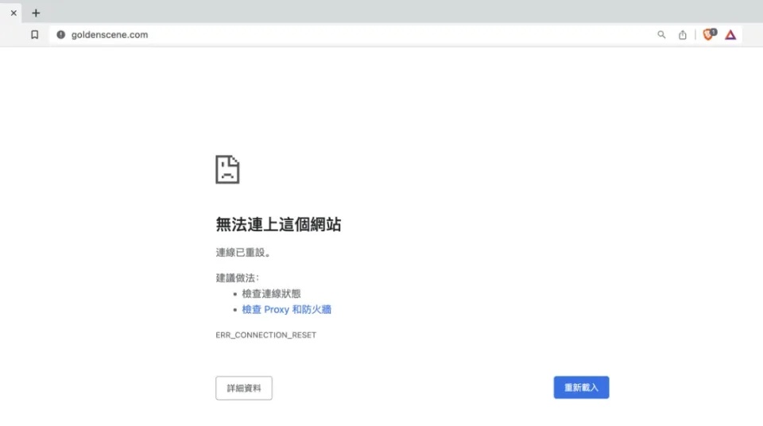Select the ERR_CONNECTION_RESET error code text
Screen dimensions: 763x426
click(265, 335)
